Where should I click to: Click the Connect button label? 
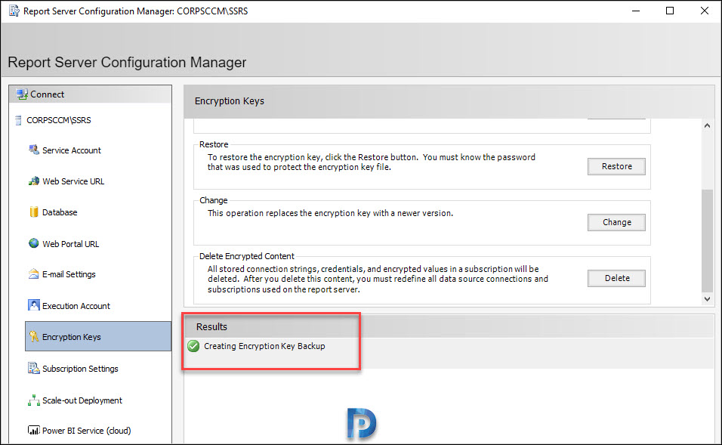[47, 94]
